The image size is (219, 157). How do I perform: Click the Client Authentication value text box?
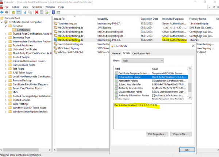coord(153,116)
